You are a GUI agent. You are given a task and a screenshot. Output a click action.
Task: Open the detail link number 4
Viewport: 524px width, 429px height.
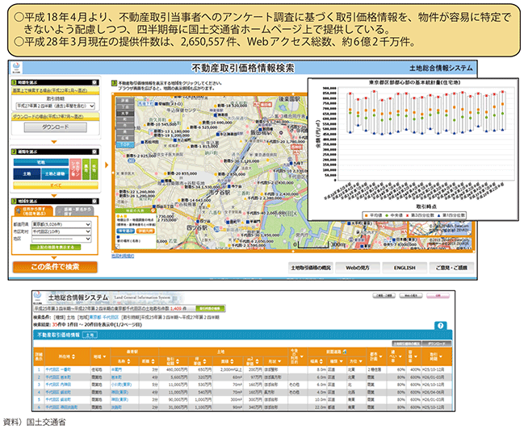coord(39,392)
